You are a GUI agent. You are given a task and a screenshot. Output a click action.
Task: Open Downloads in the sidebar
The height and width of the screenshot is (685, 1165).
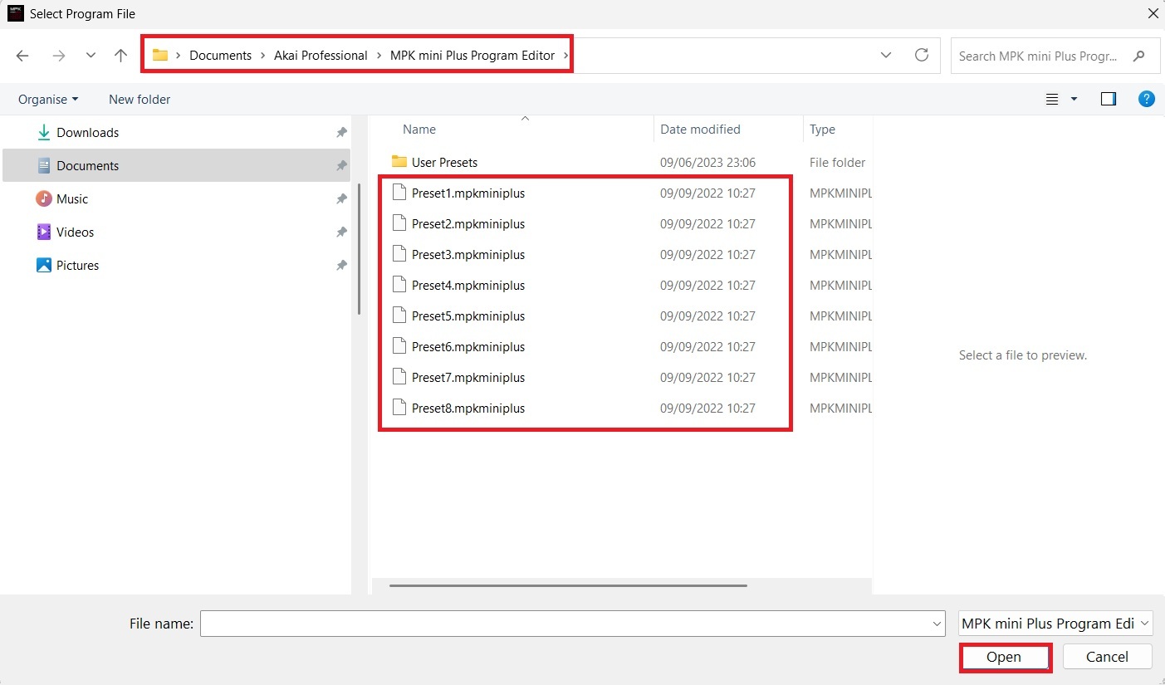(87, 132)
